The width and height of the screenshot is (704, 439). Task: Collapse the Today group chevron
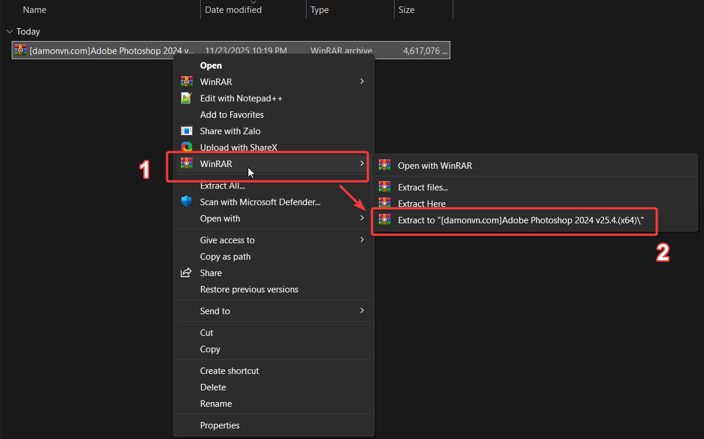click(9, 32)
